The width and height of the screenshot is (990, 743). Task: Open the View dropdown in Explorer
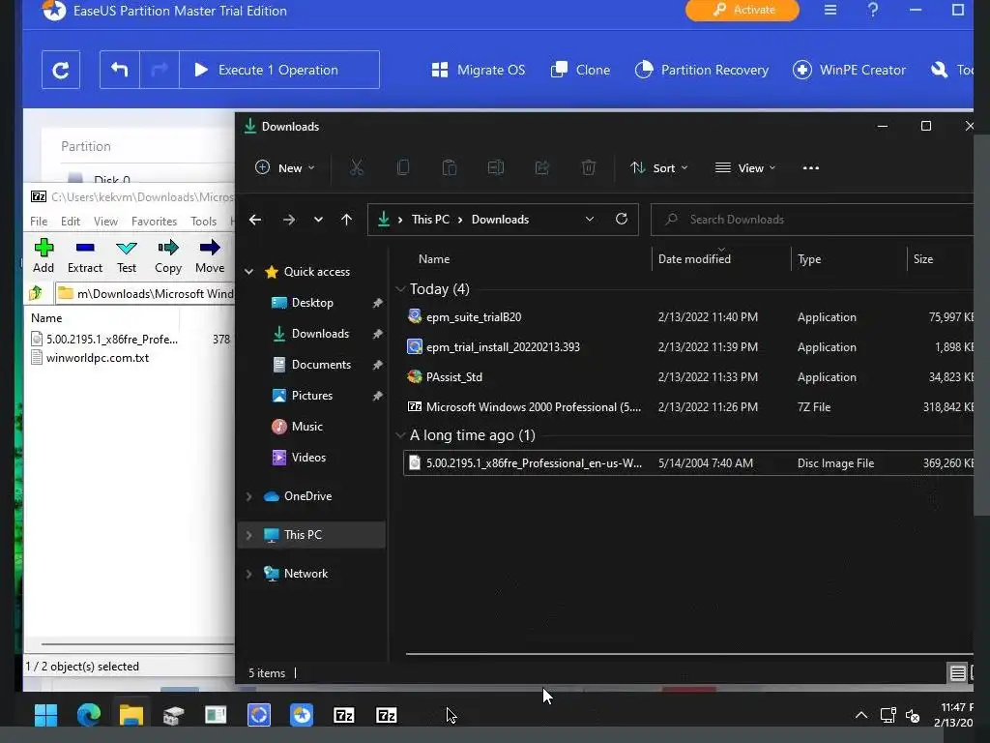click(x=745, y=168)
